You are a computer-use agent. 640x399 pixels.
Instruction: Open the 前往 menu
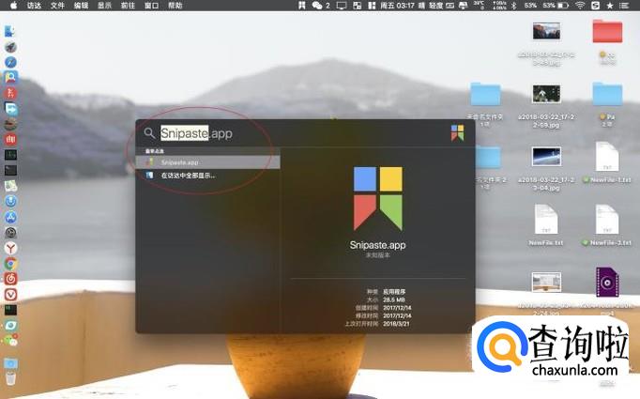(128, 6)
